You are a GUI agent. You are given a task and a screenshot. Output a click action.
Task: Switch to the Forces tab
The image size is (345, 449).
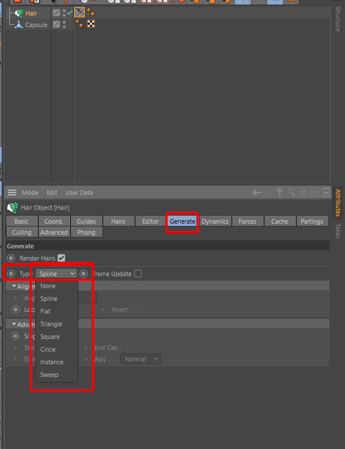pyautogui.click(x=248, y=221)
